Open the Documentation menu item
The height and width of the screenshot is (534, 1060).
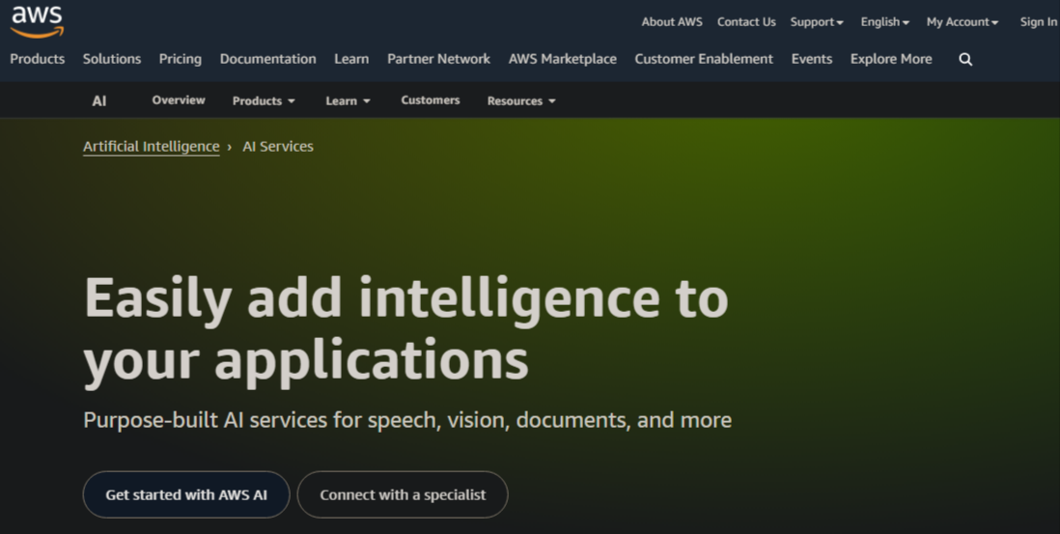[267, 59]
